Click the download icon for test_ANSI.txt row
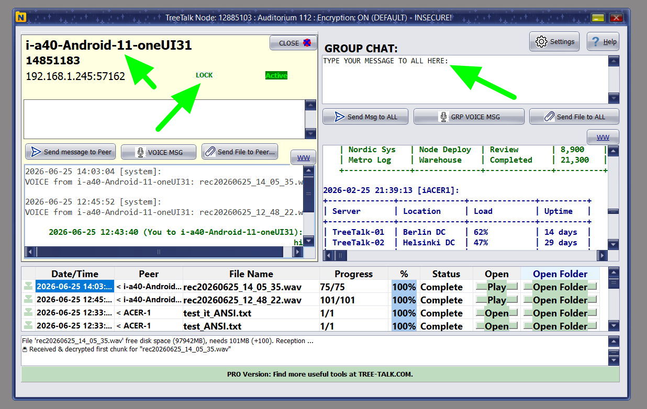Image resolution: width=647 pixels, height=409 pixels. point(28,325)
